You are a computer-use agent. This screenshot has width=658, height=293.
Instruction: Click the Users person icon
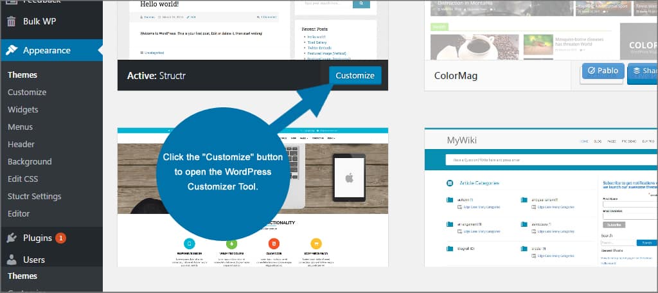coord(12,260)
